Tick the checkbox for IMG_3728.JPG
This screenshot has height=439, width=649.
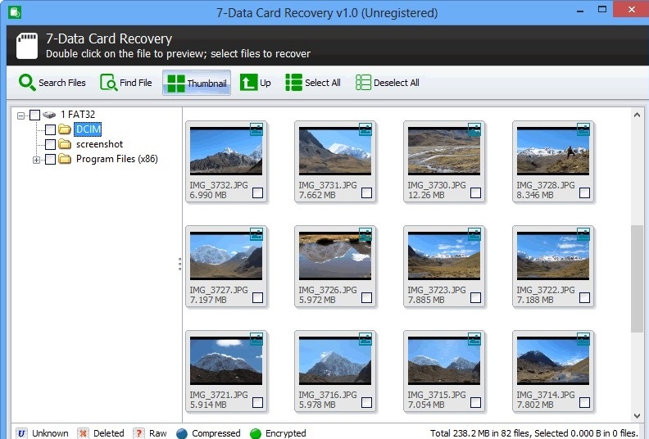point(584,192)
